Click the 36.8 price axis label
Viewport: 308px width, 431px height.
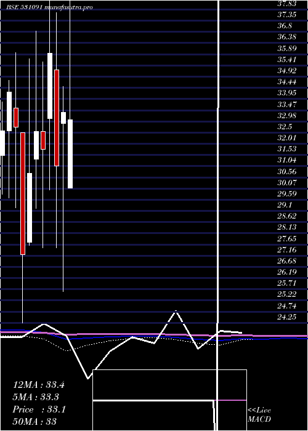[x=285, y=26]
